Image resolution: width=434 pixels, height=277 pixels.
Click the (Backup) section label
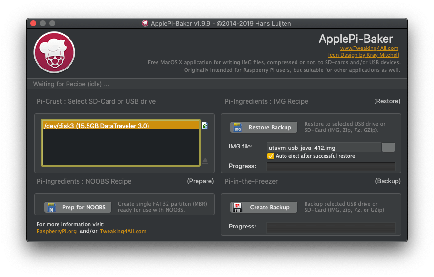pyautogui.click(x=388, y=181)
